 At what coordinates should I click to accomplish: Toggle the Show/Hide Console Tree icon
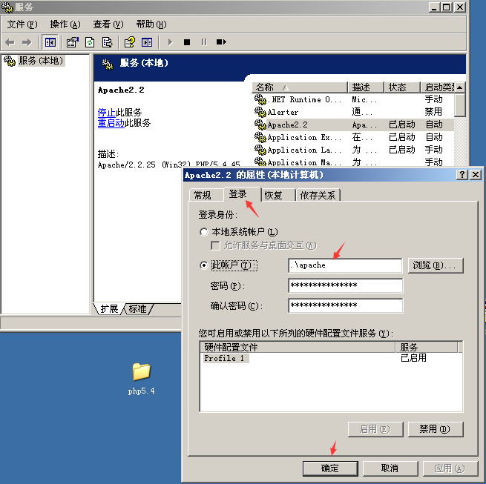tap(50, 42)
